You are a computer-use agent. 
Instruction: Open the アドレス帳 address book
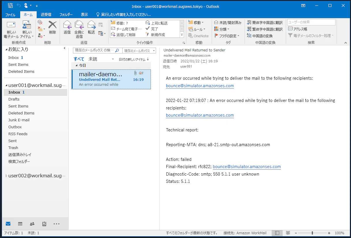pyautogui.click(x=298, y=29)
